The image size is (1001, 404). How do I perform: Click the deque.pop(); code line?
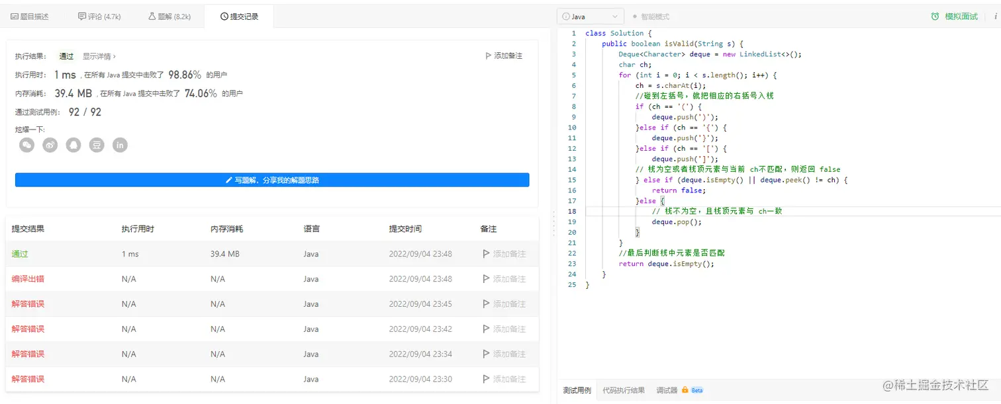pos(677,222)
